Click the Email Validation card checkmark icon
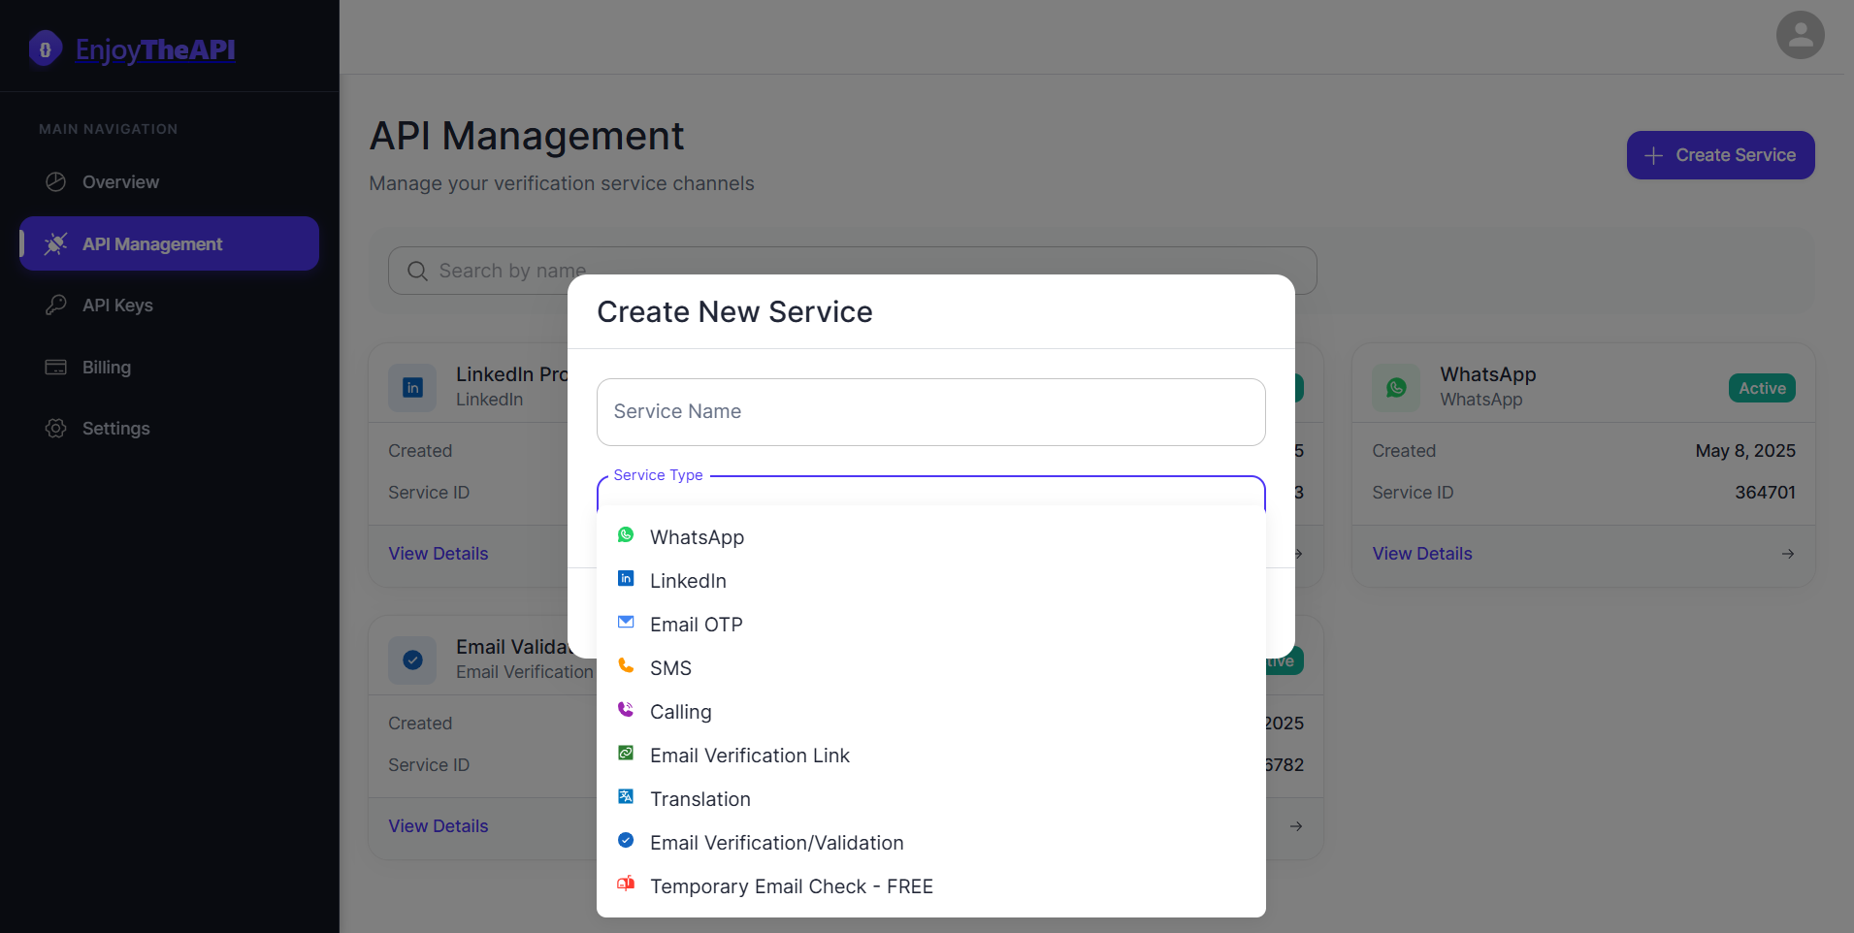The width and height of the screenshot is (1854, 933). [x=412, y=660]
